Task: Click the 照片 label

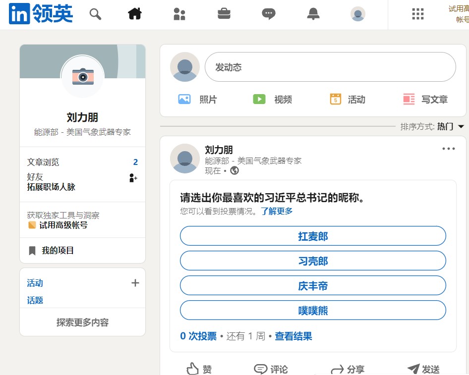Action: pyautogui.click(x=208, y=99)
